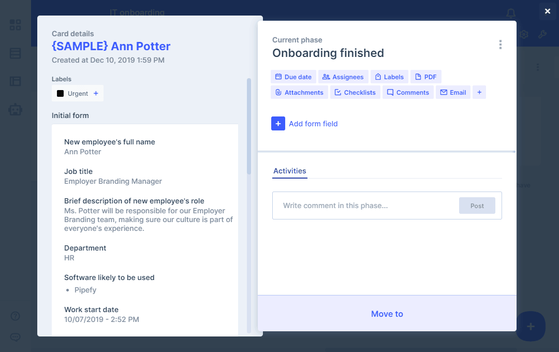The width and height of the screenshot is (559, 352).
Task: Expand the Move to phase selector
Action: point(387,314)
